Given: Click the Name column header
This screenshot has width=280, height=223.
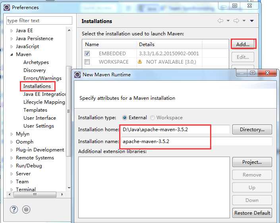Looking at the screenshot, I should point(109,44).
